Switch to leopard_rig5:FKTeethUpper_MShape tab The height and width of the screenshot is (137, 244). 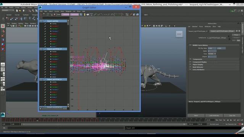point(222,31)
